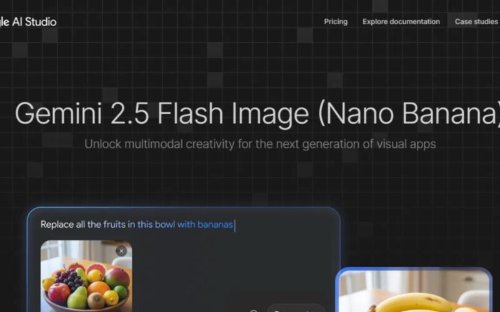Click the red apple in the fruit bowl thumbnail
The height and width of the screenshot is (312, 500).
[59, 292]
